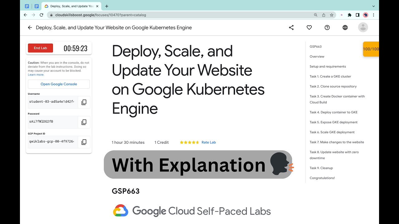
Task: Select the qwiklabs-gcp project ID text
Action: pos(51,142)
